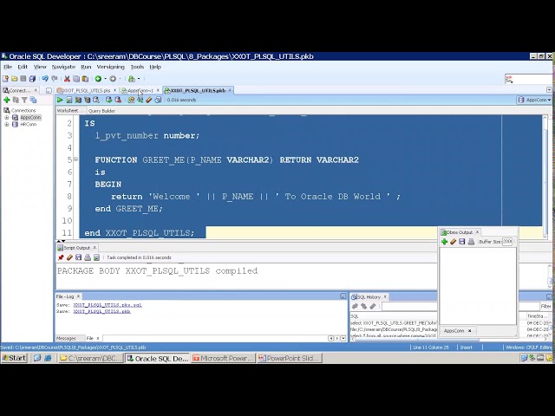Open the Versioning menu

110,67
